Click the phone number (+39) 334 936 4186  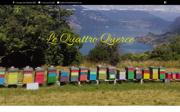click(x=48, y=2)
